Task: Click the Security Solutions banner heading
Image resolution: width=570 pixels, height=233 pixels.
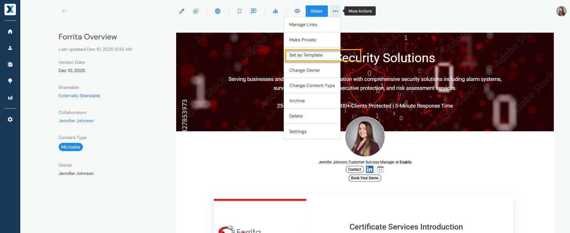Action: click(387, 58)
